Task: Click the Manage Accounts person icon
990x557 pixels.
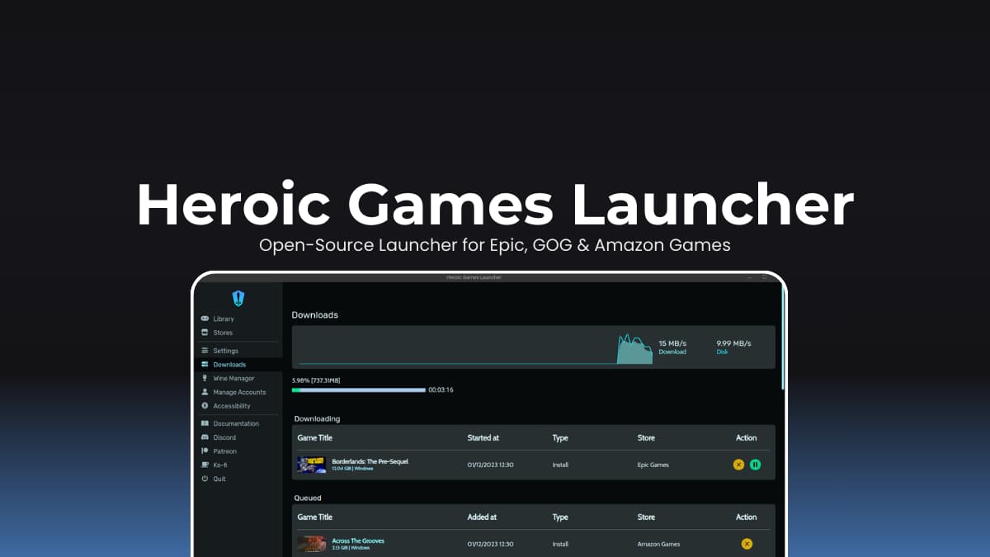Action: 205,392
